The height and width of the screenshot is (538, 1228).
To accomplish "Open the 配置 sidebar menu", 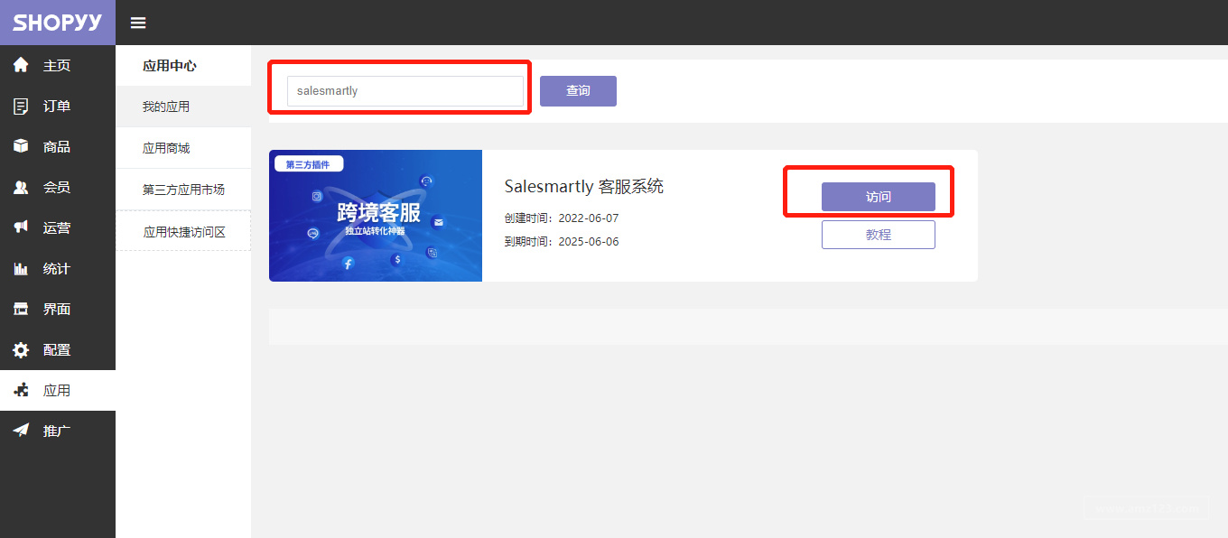I will (x=58, y=349).
